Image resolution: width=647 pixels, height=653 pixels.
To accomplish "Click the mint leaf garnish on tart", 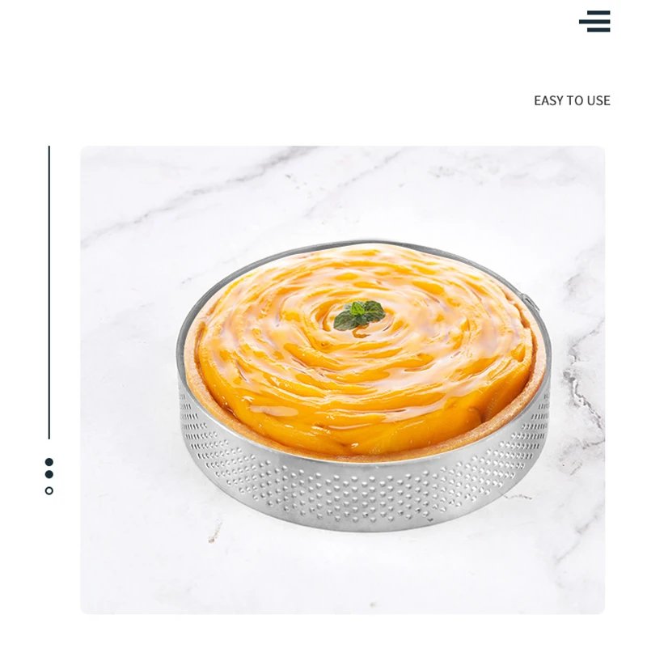I will tap(359, 316).
